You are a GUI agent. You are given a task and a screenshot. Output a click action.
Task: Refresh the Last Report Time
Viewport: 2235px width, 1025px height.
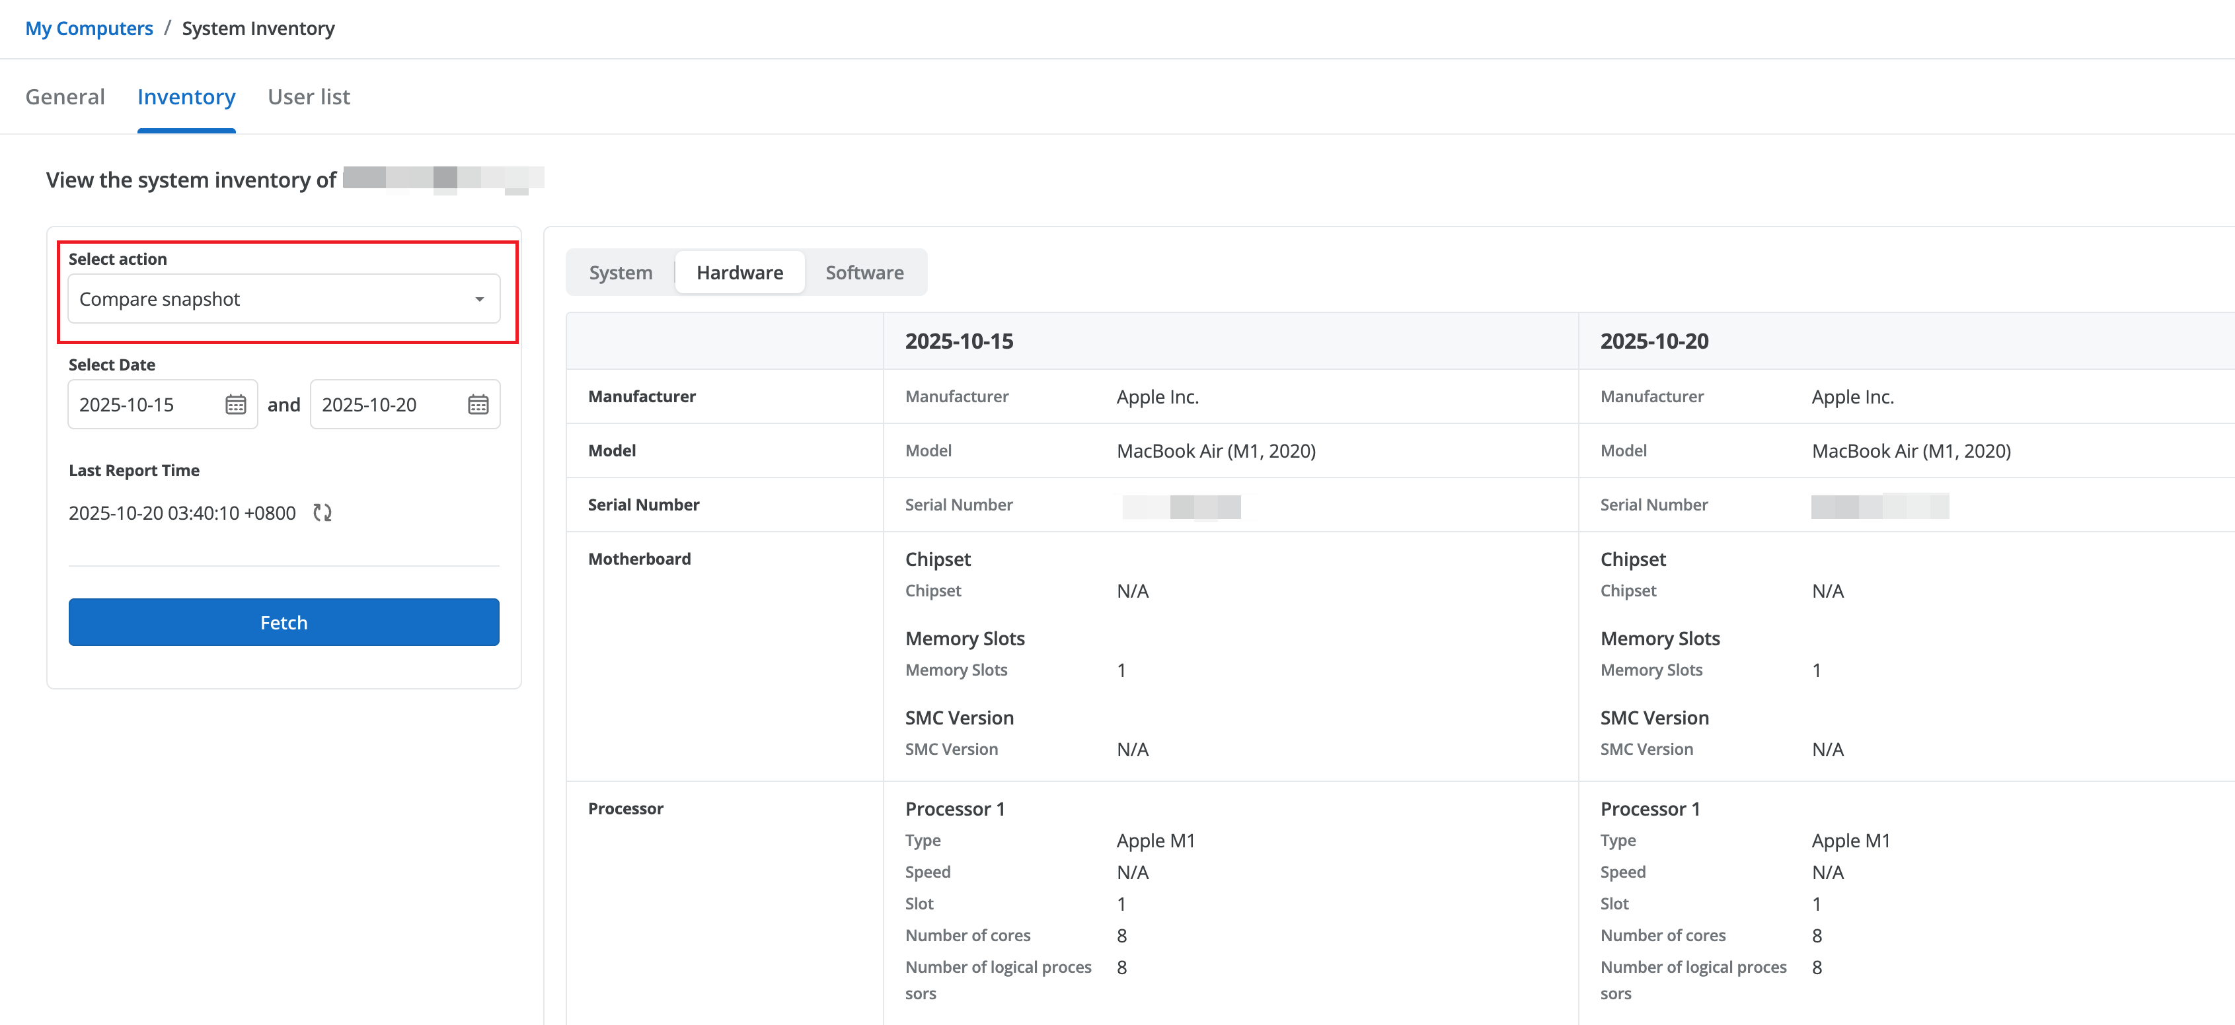322,512
